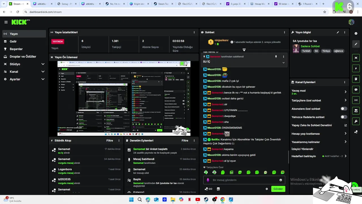Open the Windows Start button
This screenshot has width=362, height=204.
131,199
